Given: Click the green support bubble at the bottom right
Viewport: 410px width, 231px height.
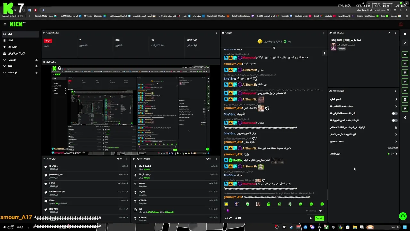Looking at the screenshot, I should (x=403, y=216).
